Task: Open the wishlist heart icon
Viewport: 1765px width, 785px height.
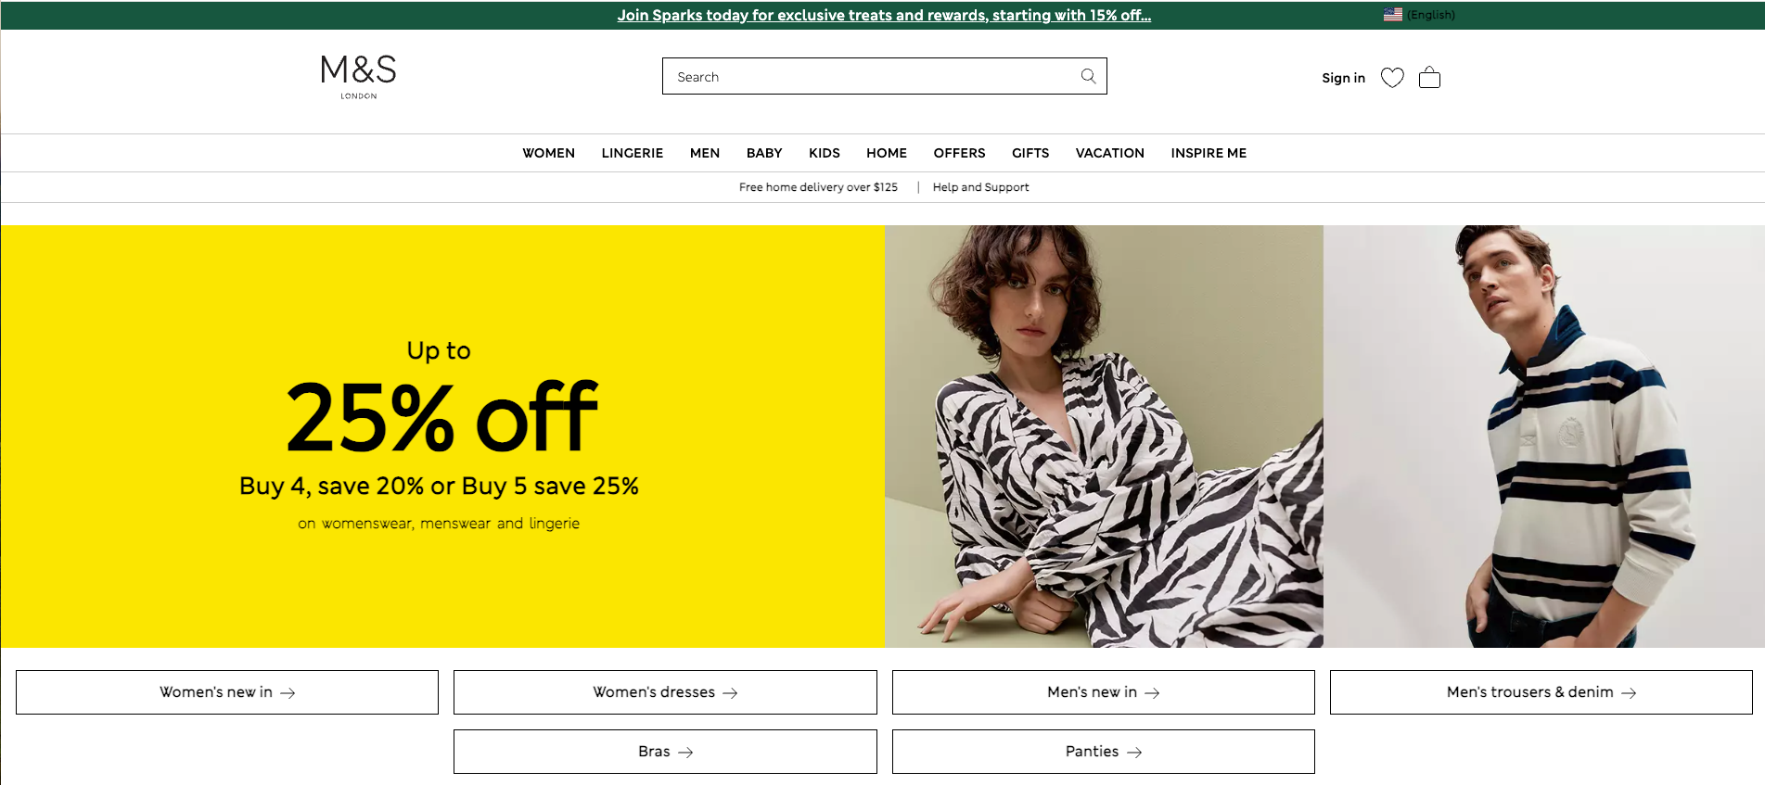Action: click(x=1392, y=78)
